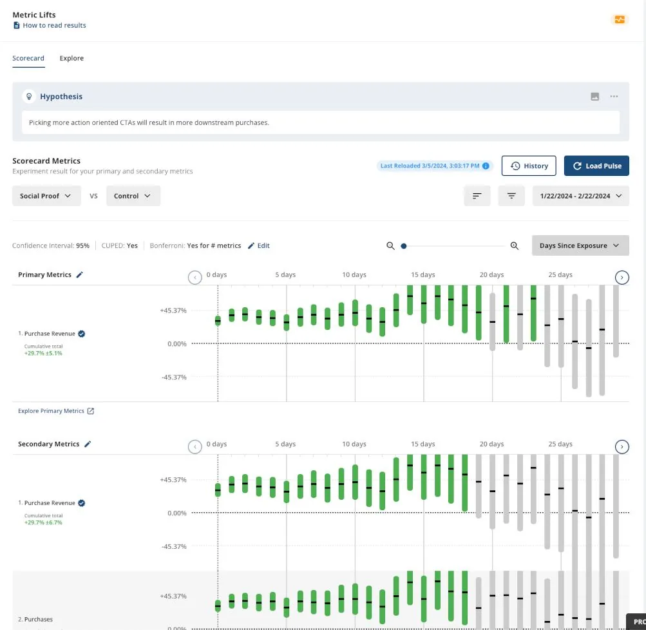Image resolution: width=646 pixels, height=630 pixels.
Task: Edit Primary Metrics with pencil icon
Action: click(79, 275)
